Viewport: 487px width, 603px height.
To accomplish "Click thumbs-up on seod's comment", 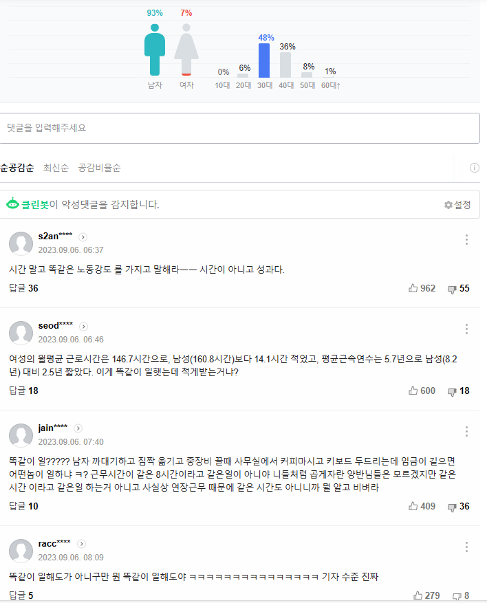I will [x=413, y=391].
